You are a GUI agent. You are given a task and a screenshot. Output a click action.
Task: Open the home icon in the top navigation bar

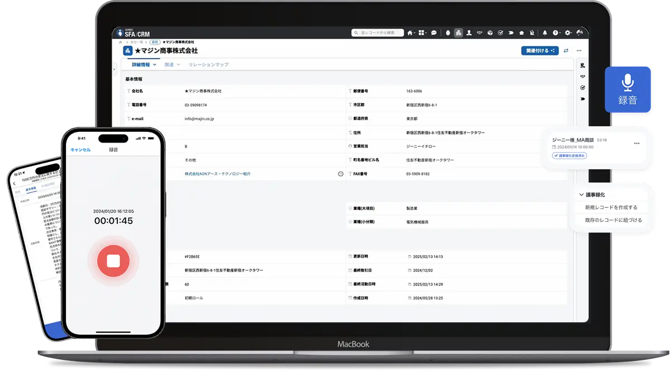pyautogui.click(x=410, y=33)
